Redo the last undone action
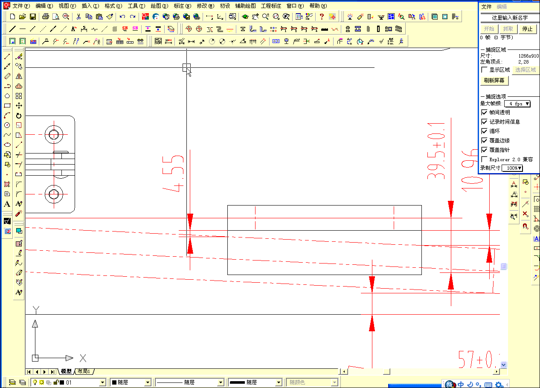The width and height of the screenshot is (540, 388). coord(133,17)
